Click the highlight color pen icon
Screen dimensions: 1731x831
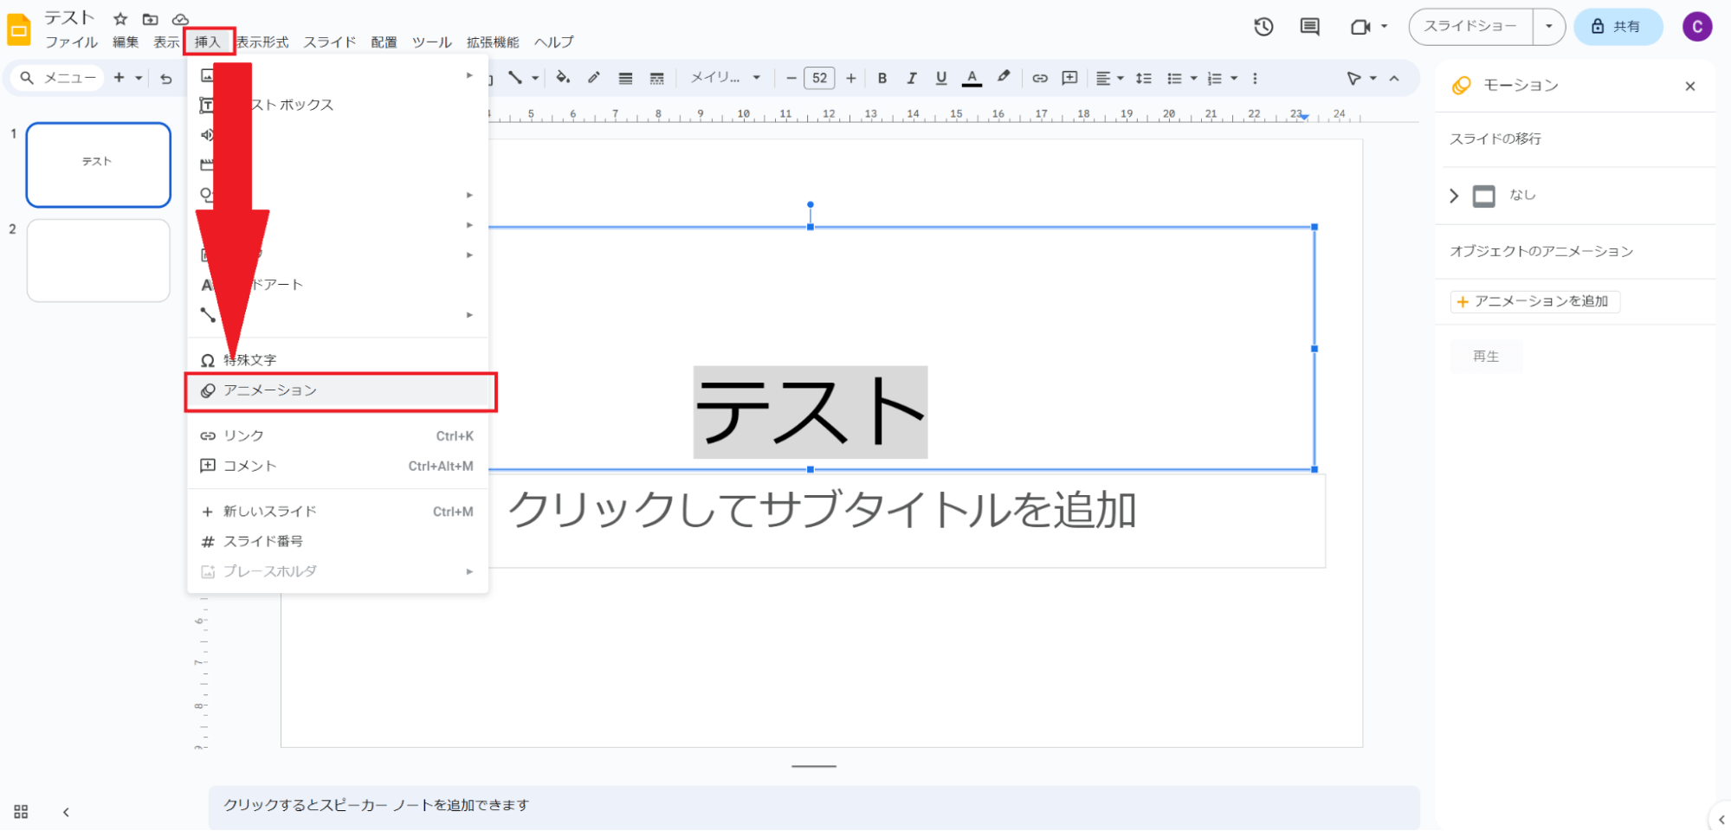[x=1004, y=77]
